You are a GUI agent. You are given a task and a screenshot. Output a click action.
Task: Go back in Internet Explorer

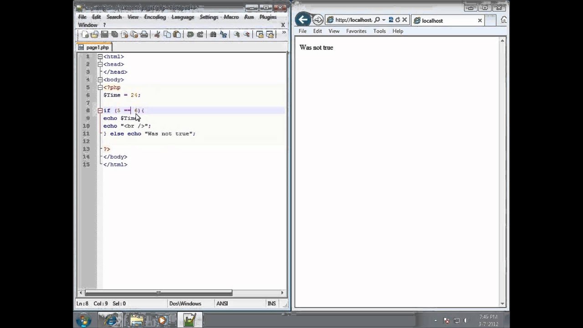303,20
